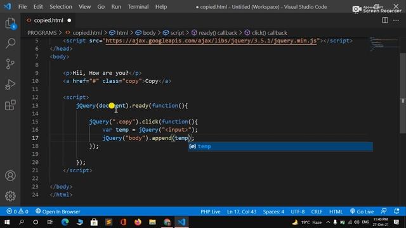Open the Edit menu
Screen dimensions: 406x228
point(38,7)
